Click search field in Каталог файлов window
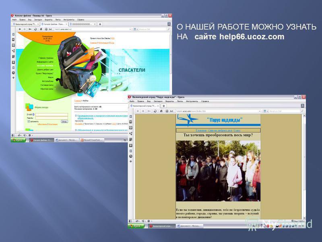Viewport: 322px width, 242px height. (x=153, y=29)
